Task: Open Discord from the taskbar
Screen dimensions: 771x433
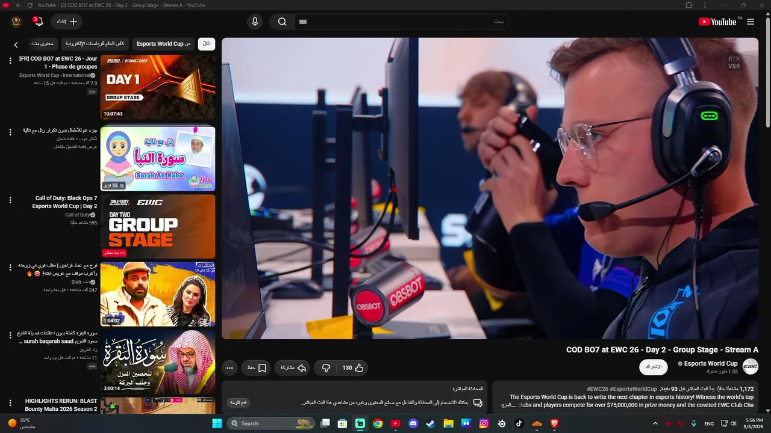Action: pos(413,423)
